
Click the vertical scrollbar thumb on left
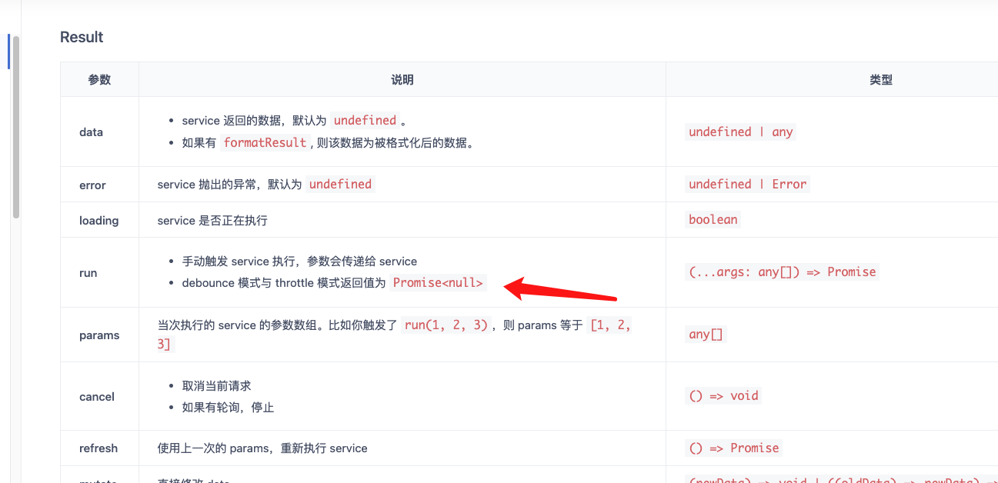pos(15,127)
